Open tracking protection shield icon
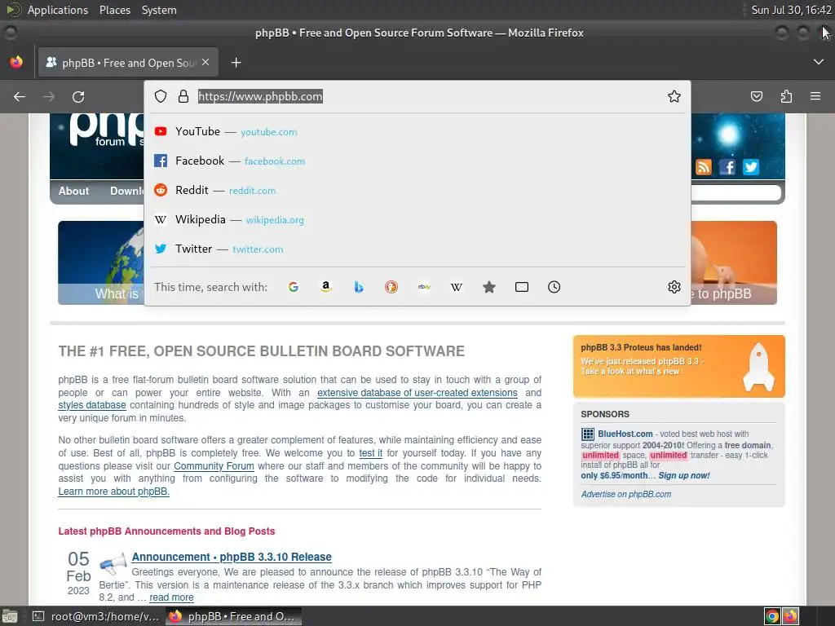This screenshot has height=626, width=835. tap(161, 96)
